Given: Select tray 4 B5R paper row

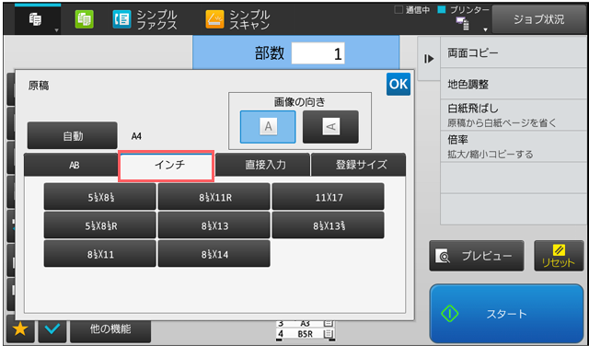Looking at the screenshot, I should [x=305, y=334].
